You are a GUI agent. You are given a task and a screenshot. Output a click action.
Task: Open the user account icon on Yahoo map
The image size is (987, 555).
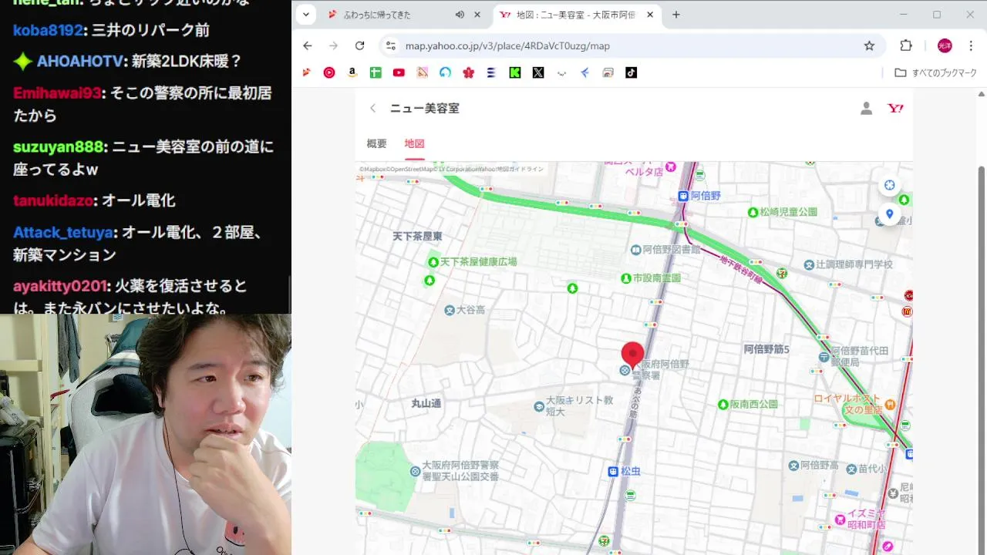(x=866, y=109)
